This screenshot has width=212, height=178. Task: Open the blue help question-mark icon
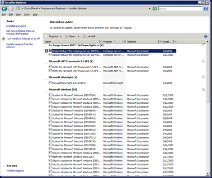pyautogui.click(x=206, y=36)
